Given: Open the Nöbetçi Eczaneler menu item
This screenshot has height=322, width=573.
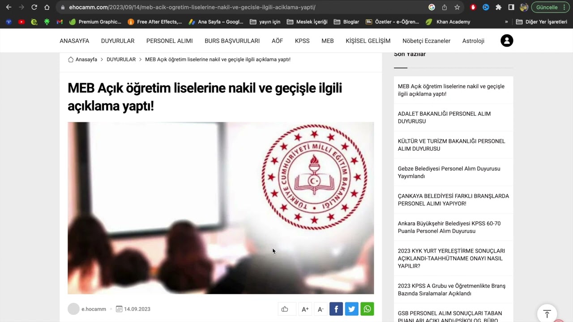Looking at the screenshot, I should (426, 41).
